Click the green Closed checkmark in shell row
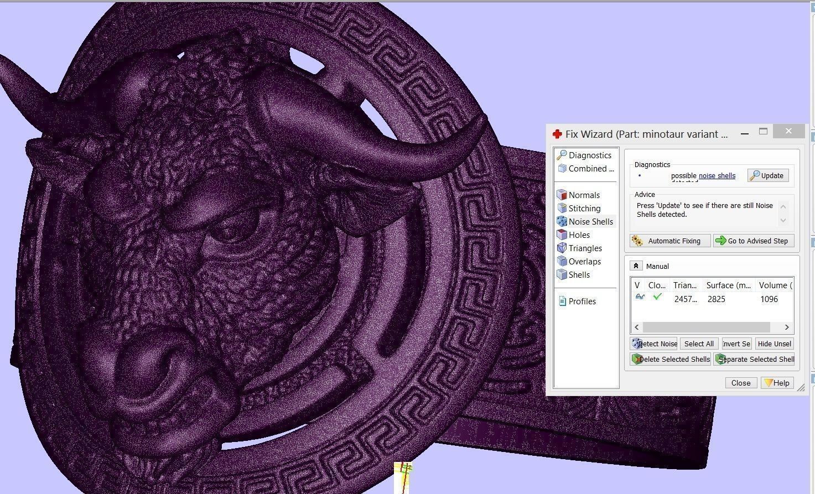This screenshot has height=494, width=815. tap(657, 297)
